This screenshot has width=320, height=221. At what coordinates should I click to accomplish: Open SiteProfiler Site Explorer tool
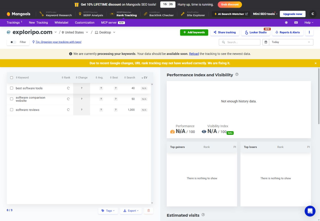(193, 14)
